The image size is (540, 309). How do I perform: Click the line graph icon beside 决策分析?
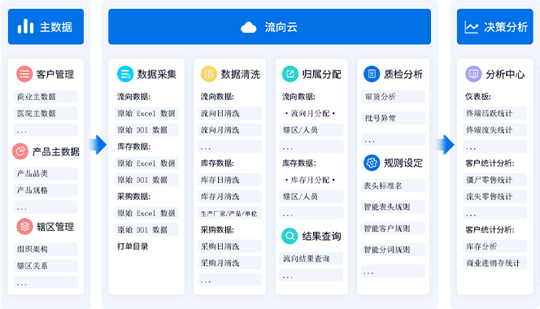pos(471,27)
